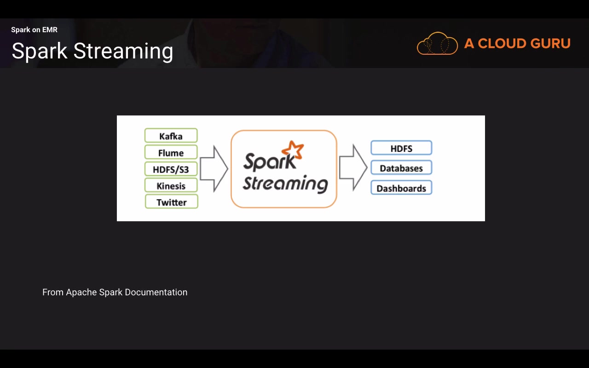Screen dimensions: 589x368
Task: Click the word Streaming in the center logo
Action: pos(285,183)
